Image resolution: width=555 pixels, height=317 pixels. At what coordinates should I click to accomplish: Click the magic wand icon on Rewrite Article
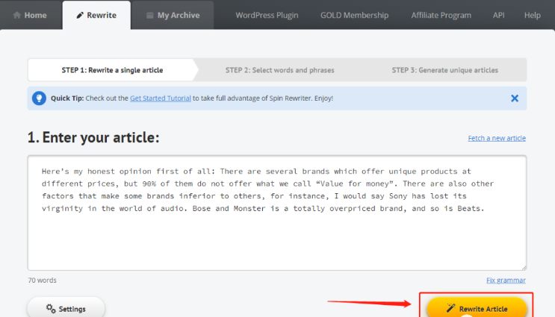[450, 308]
